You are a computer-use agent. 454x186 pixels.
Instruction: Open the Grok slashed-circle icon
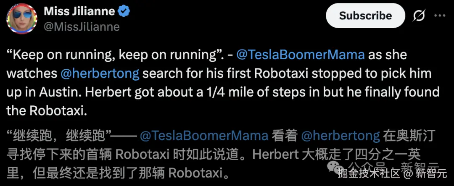click(419, 16)
